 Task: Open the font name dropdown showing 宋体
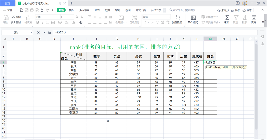tap(46, 17)
